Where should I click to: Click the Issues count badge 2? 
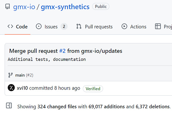pyautogui.click(x=64, y=26)
